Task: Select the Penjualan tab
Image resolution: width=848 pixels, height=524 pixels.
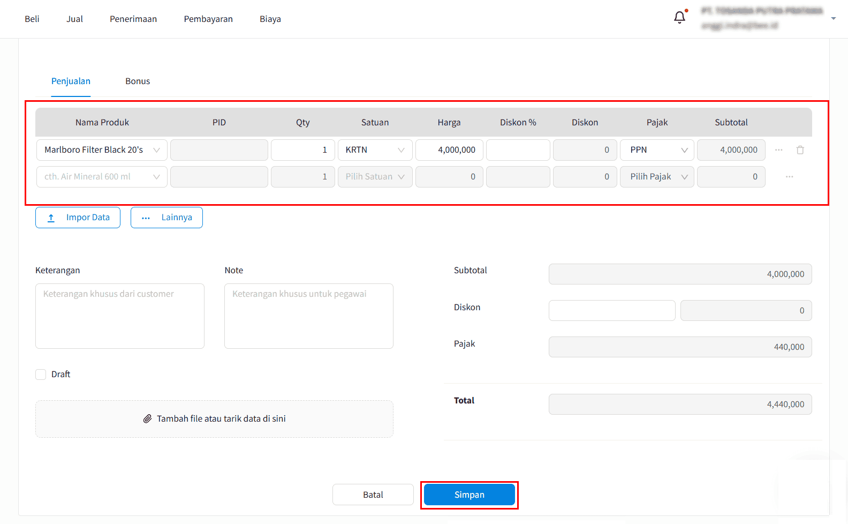Action: pyautogui.click(x=71, y=81)
